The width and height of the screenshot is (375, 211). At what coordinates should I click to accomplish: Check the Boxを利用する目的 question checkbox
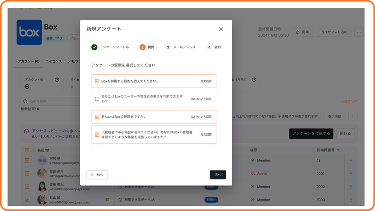(97, 81)
